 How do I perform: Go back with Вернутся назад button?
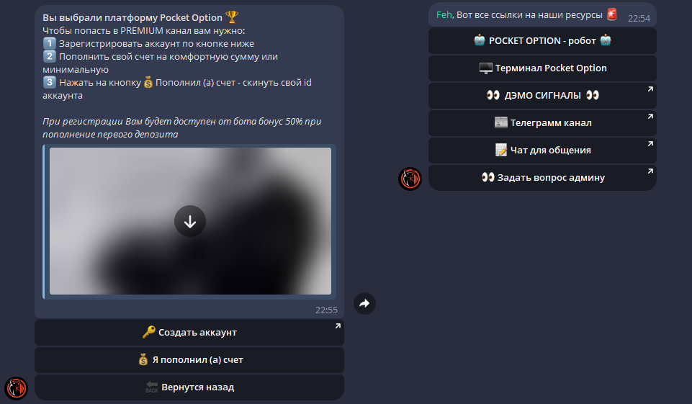click(189, 387)
